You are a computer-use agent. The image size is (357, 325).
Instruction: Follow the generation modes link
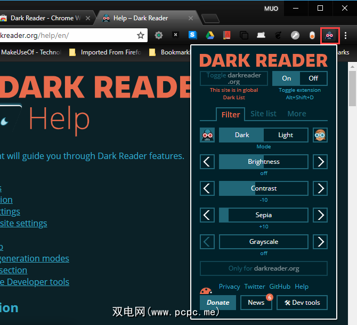pos(35,259)
